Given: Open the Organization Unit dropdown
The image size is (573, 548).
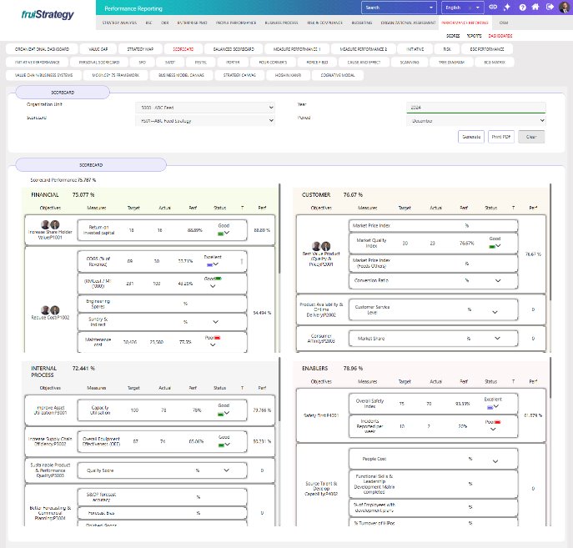Looking at the screenshot, I should click(204, 108).
